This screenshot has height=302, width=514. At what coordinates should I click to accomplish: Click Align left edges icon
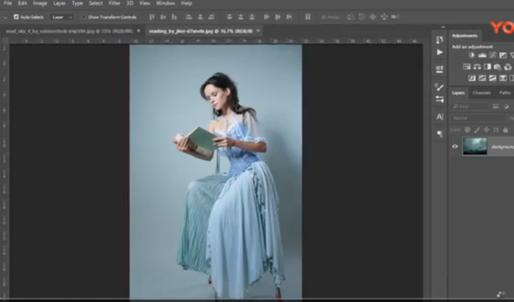point(189,17)
